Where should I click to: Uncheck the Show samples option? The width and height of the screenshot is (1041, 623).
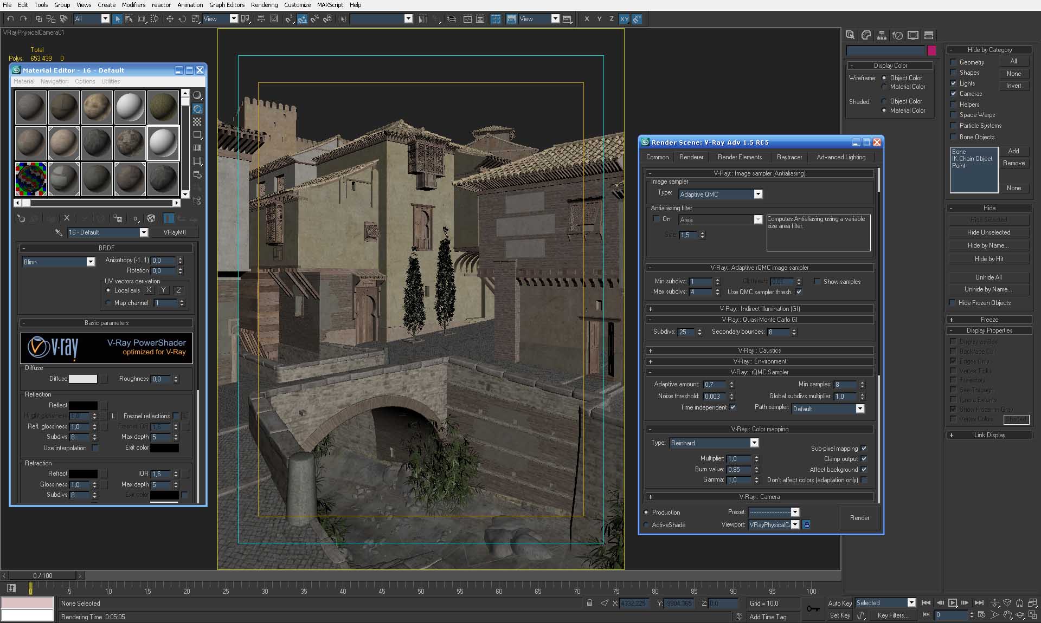point(817,282)
